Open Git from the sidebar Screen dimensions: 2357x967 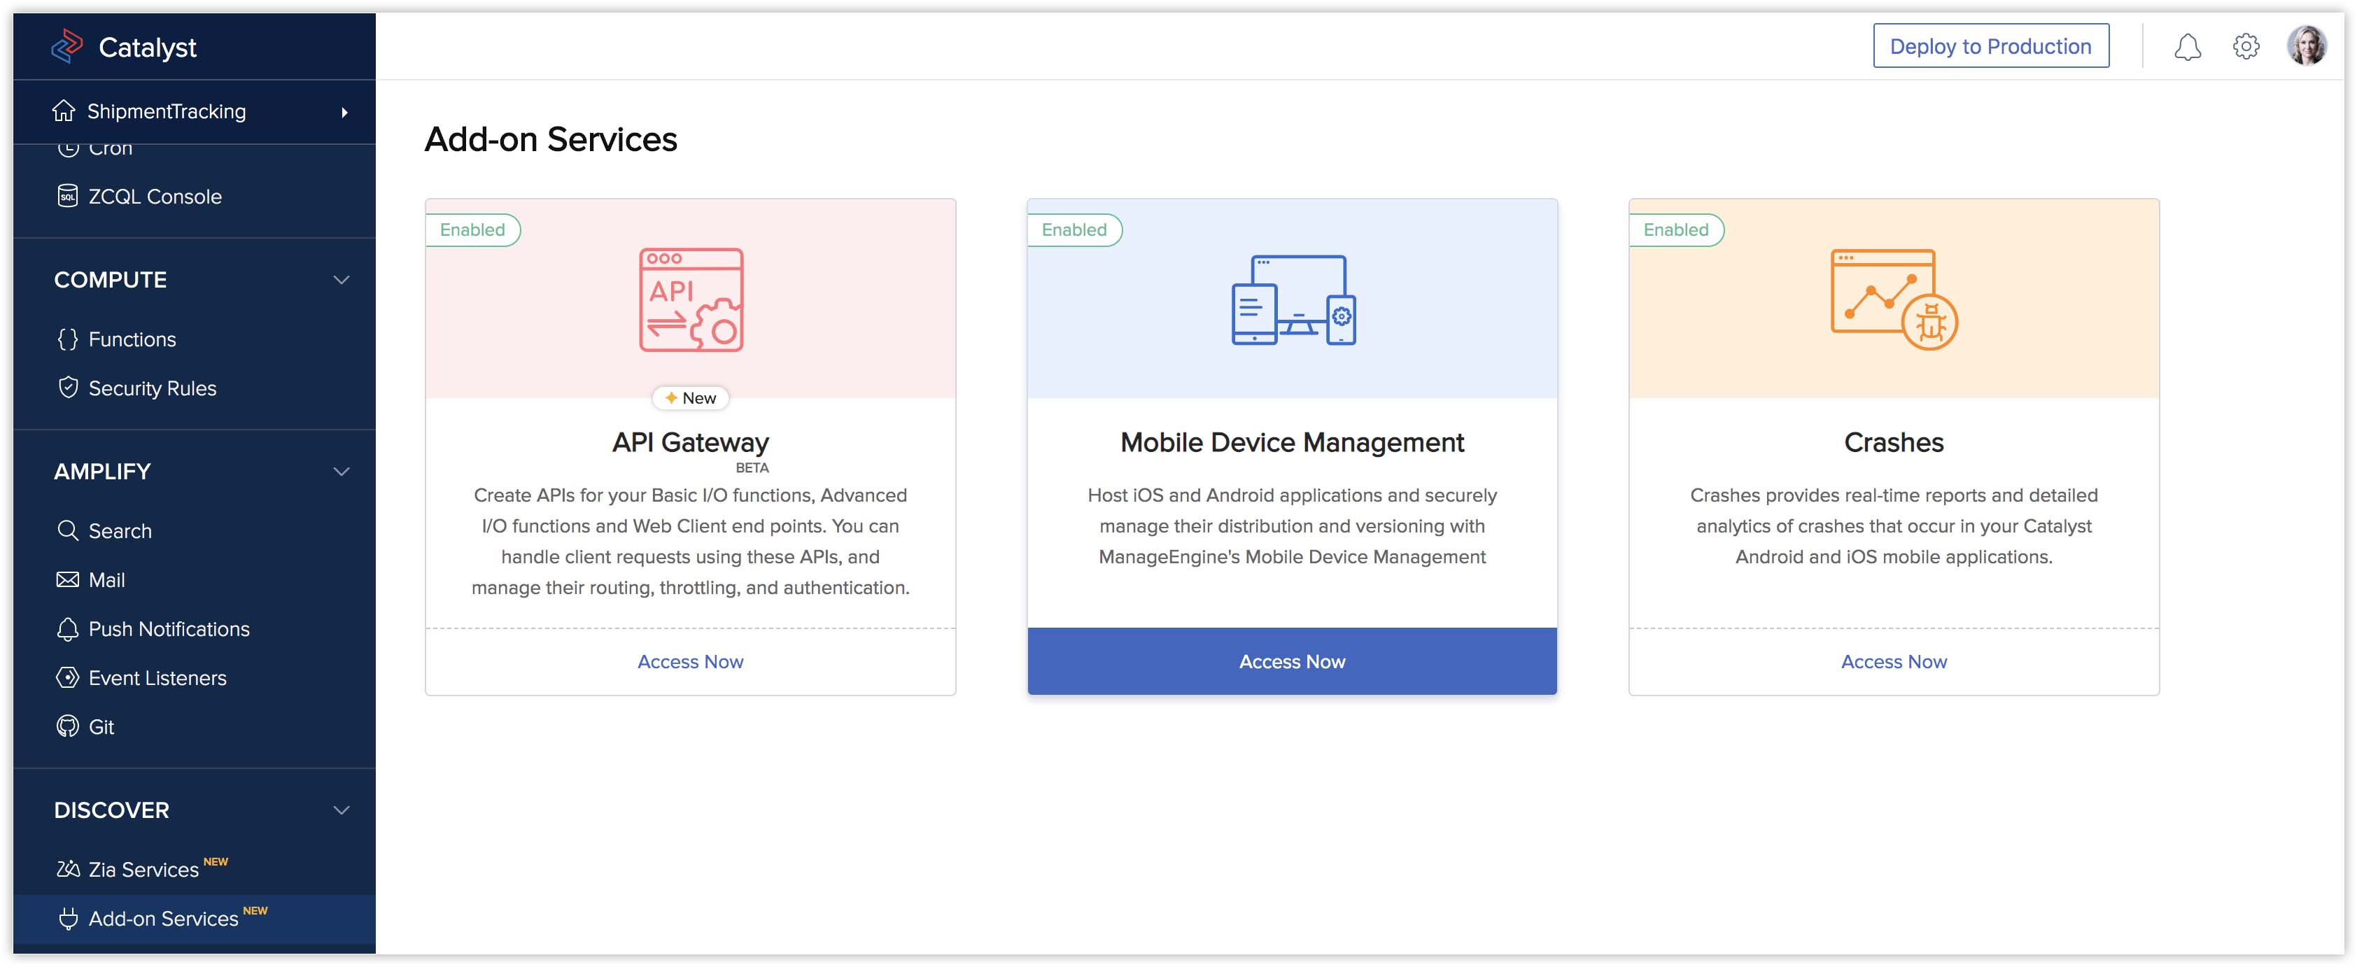tap(101, 726)
